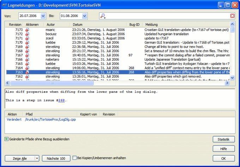Viewport: 240px width, 167px height.
Task: Open the search filter magnifier menu
Action: (103, 16)
